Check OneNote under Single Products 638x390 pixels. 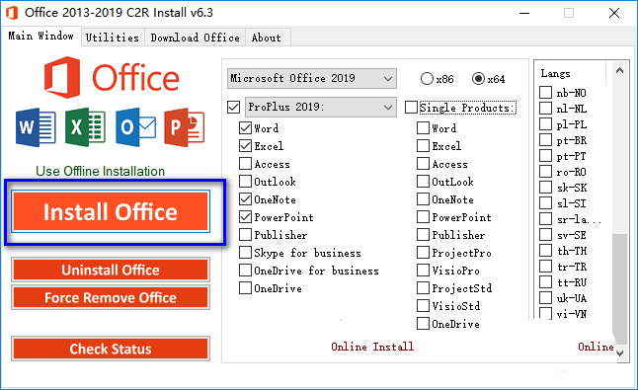pos(423,199)
